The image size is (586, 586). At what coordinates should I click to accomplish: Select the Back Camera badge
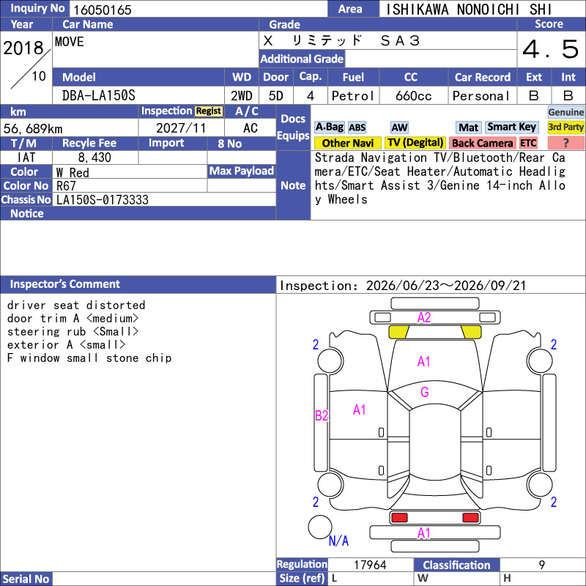click(x=482, y=143)
